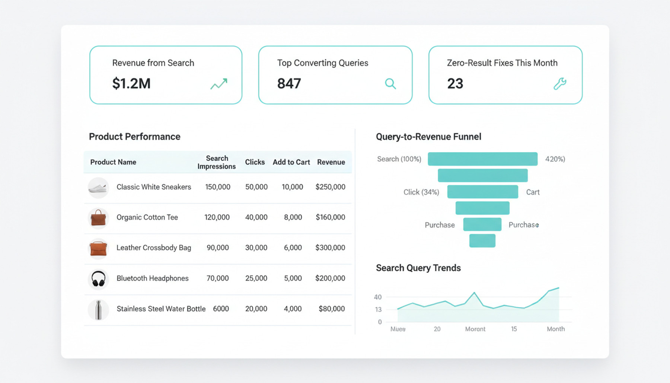670x383 pixels.
Task: Open the Classic White Sneakers product thumbnail
Action: point(98,188)
